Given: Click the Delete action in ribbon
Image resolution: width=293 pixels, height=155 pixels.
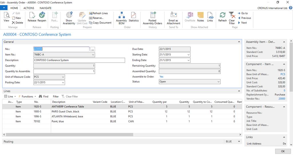Looking at the screenshot, I should tap(17, 23).
